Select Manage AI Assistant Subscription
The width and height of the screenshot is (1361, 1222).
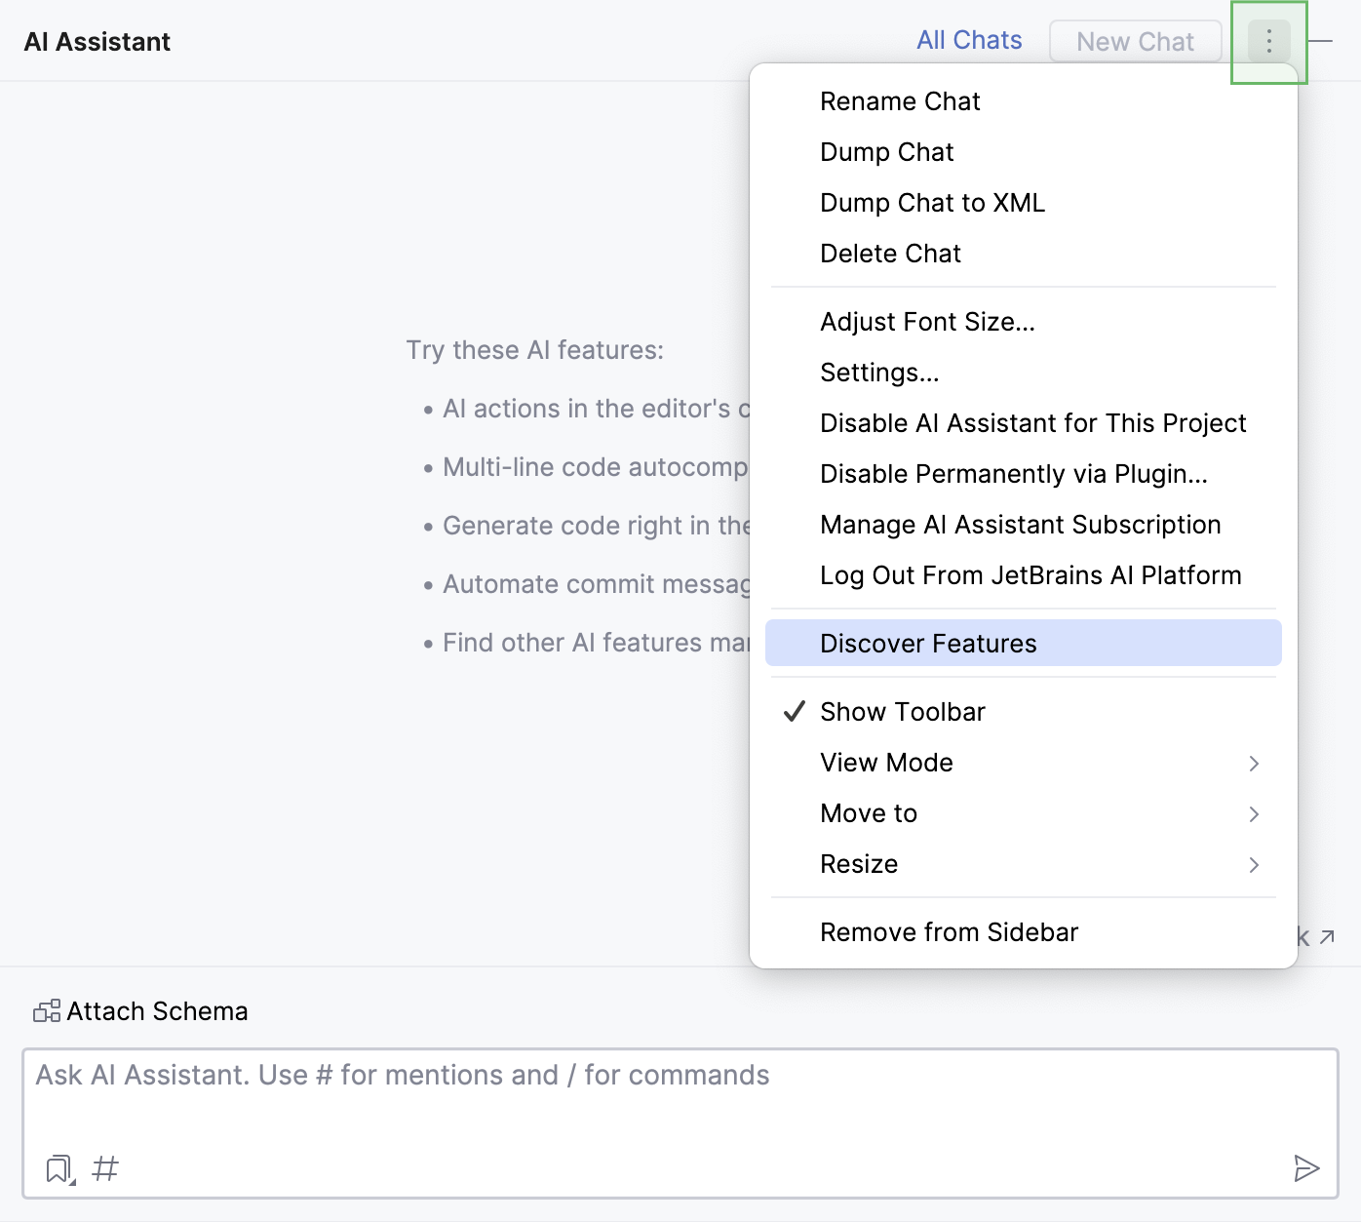[1024, 525]
